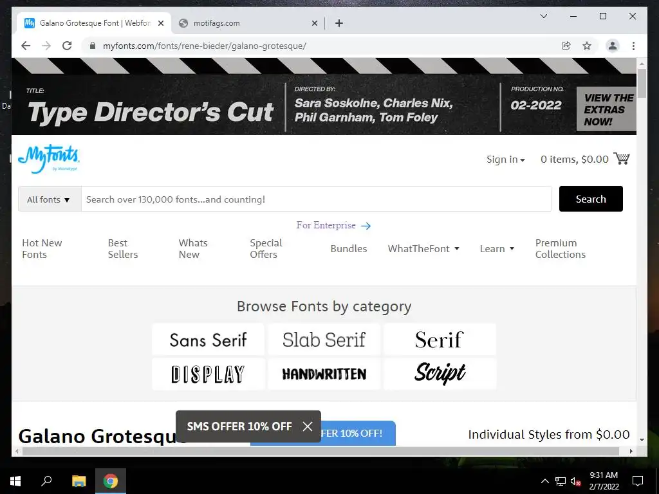The image size is (659, 494).
Task: Browse Display category
Action: point(208,374)
